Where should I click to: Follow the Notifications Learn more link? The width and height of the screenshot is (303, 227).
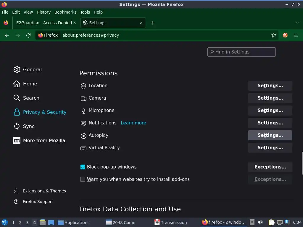tap(133, 123)
